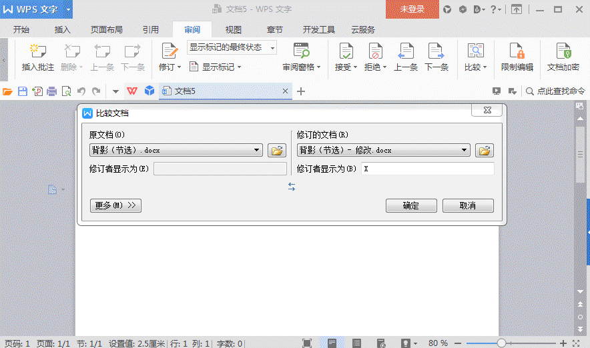
Task: Click the Accept (接受) change icon
Action: tap(346, 51)
